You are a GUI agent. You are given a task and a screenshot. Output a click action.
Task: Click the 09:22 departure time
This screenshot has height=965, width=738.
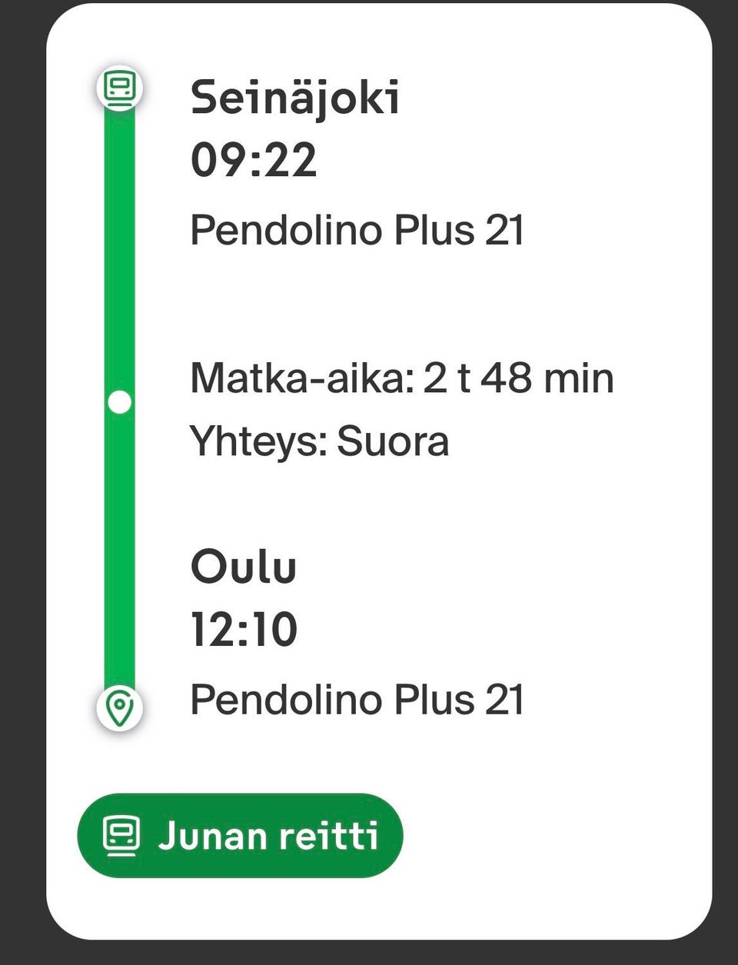click(x=254, y=161)
